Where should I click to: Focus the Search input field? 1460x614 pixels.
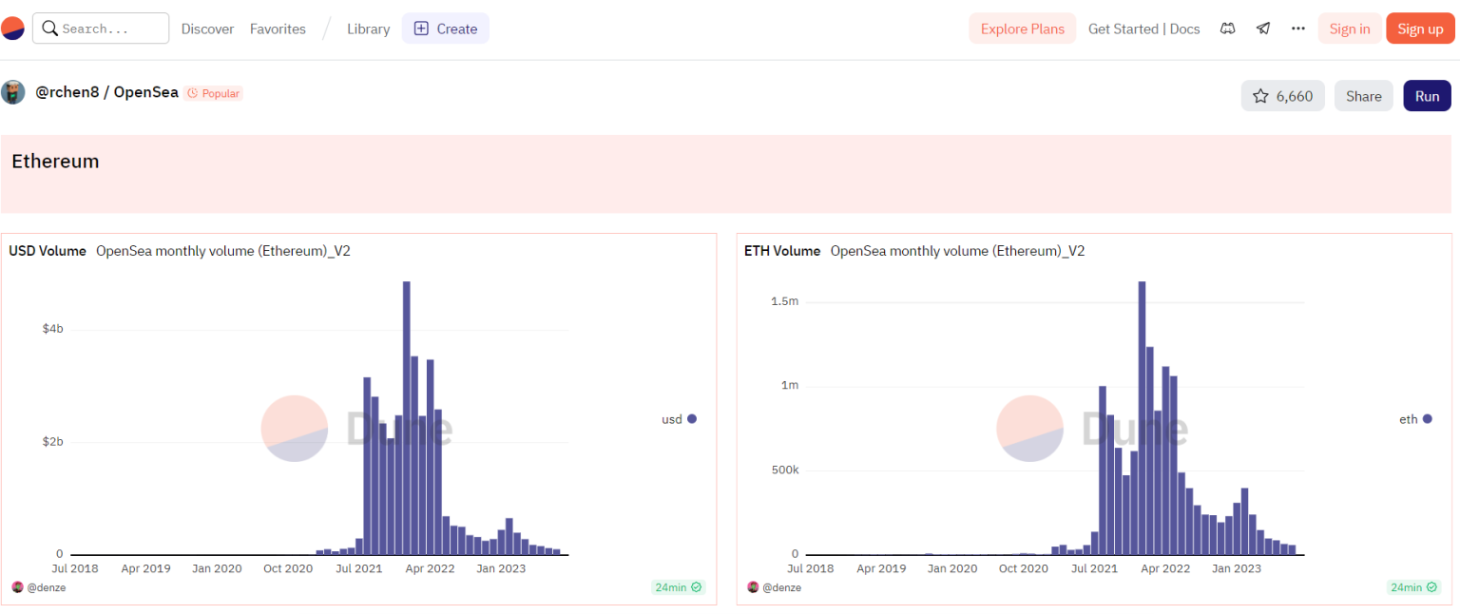click(109, 29)
